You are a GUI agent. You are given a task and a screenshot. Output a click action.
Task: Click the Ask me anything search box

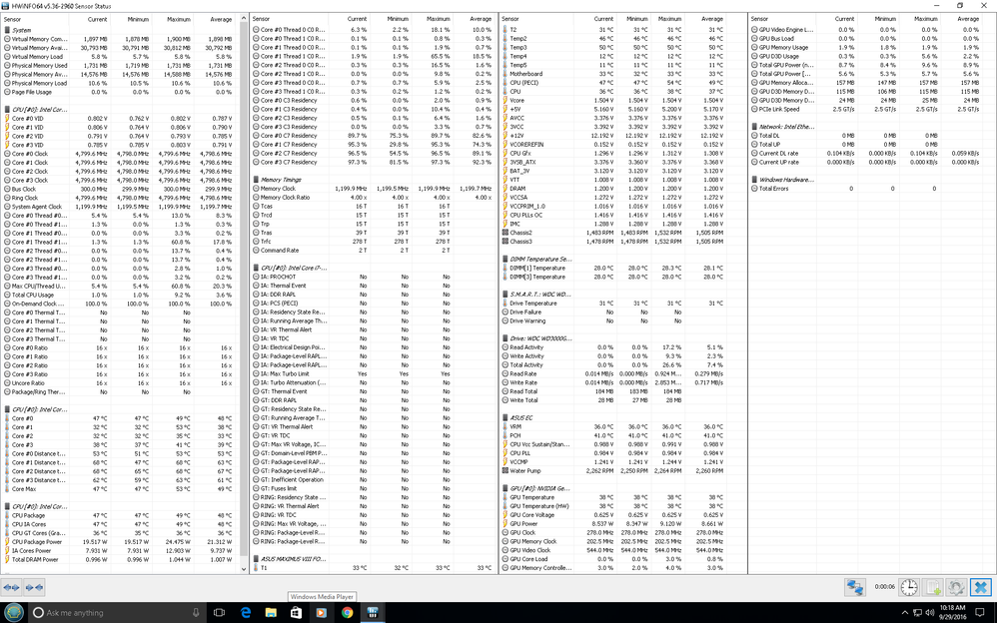117,613
